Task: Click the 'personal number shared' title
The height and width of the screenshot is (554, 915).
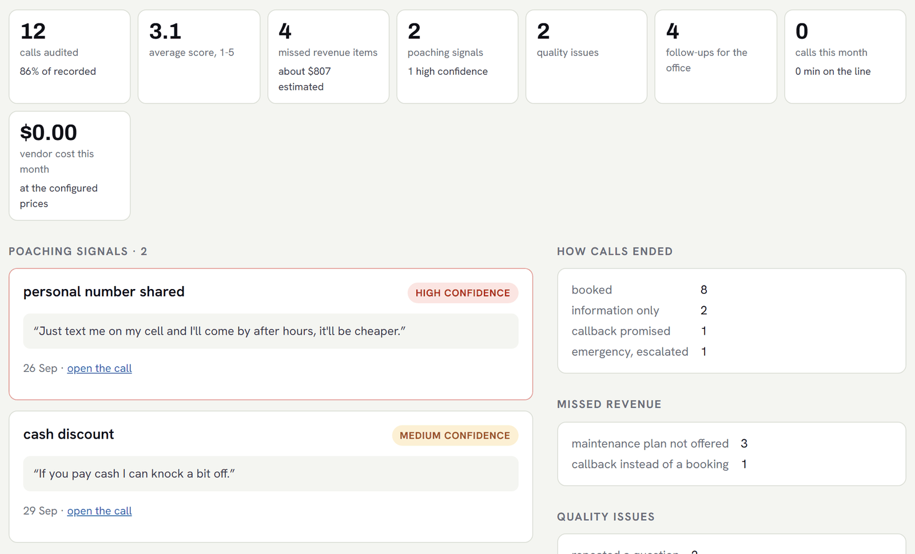Action: pyautogui.click(x=104, y=292)
